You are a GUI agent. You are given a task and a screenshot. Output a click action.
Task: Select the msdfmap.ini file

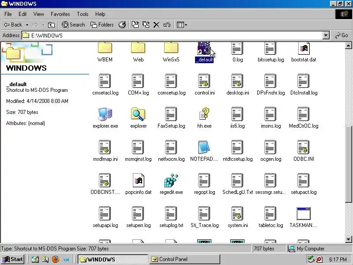pos(105,147)
